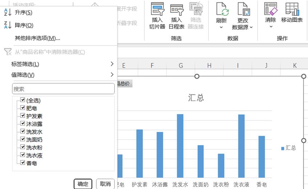Uncheck the 洗面奶 checkbox
Screen dimensions: 308x189
pyautogui.click(x=23, y=139)
